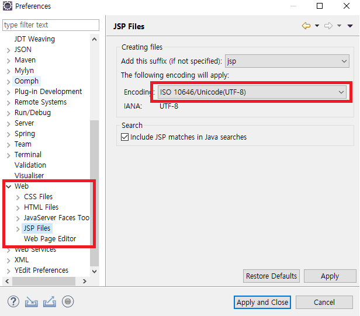360x316 pixels.
Task: Click the tree horizontal scrollbar thumb
Action: coord(44,281)
